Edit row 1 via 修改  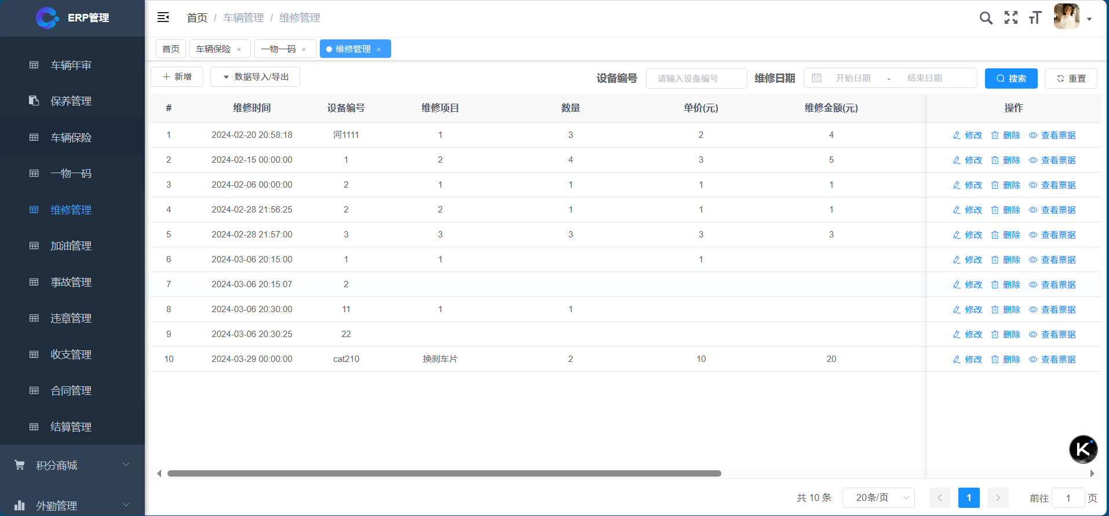click(x=968, y=135)
